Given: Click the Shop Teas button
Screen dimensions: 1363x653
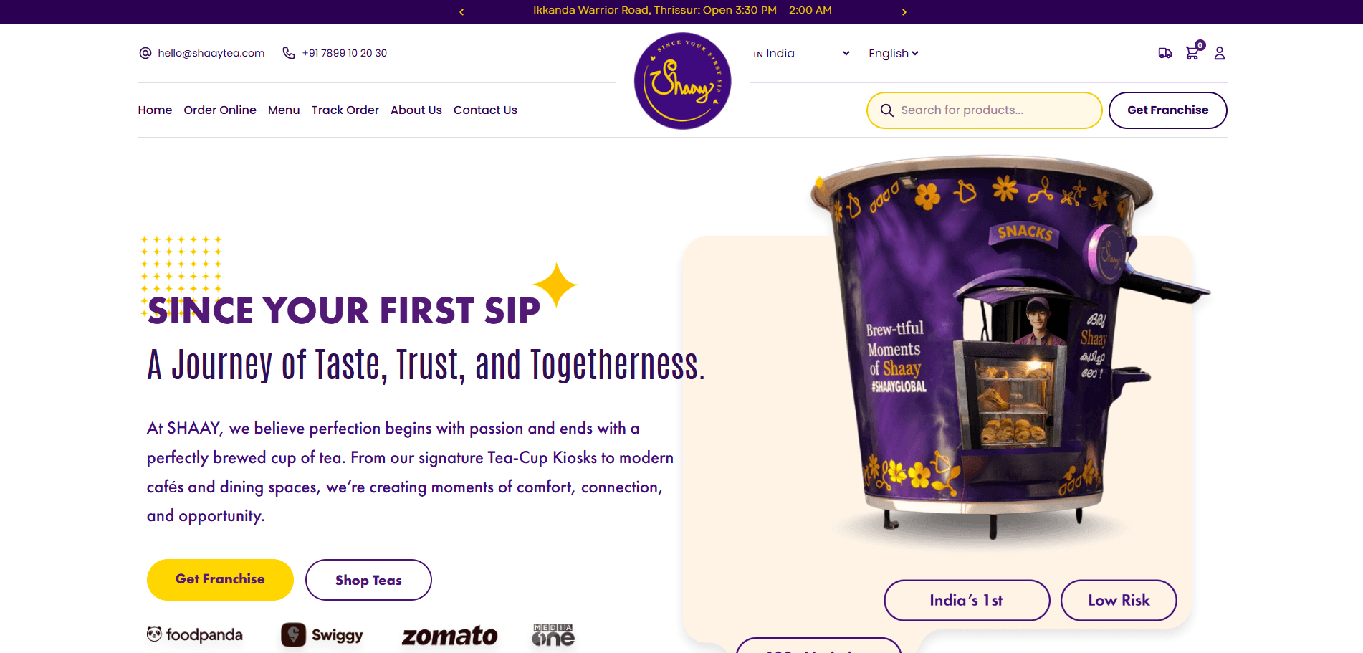Looking at the screenshot, I should pos(368,580).
